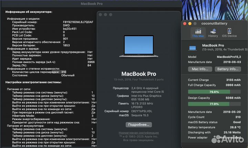Click the Заряд (%) value 84
248x148 pixels.
[89, 65]
